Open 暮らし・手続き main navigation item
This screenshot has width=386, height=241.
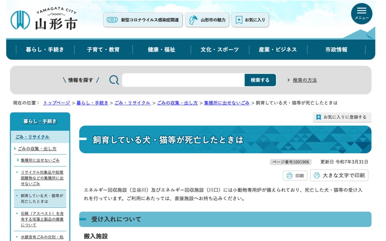pos(45,50)
